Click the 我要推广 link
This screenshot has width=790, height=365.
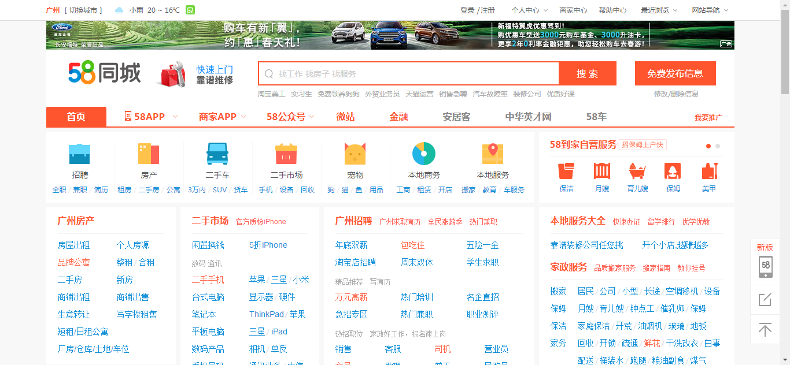(708, 117)
